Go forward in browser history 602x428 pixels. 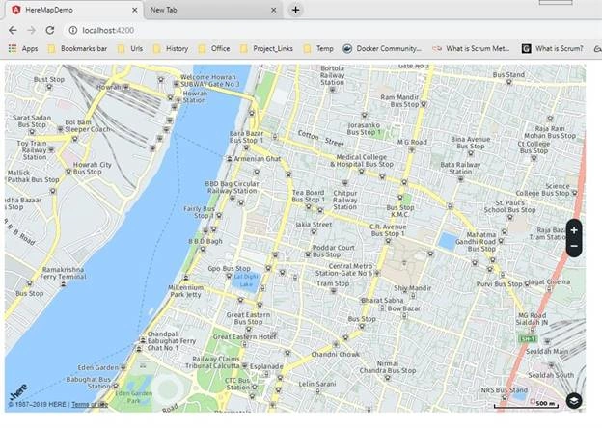(31, 30)
